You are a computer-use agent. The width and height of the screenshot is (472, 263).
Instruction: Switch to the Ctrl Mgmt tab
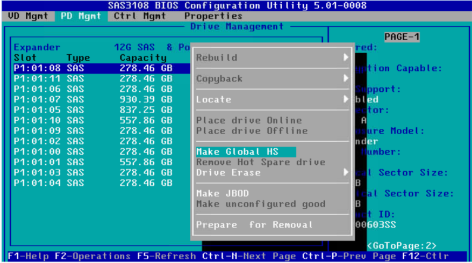coord(139,16)
